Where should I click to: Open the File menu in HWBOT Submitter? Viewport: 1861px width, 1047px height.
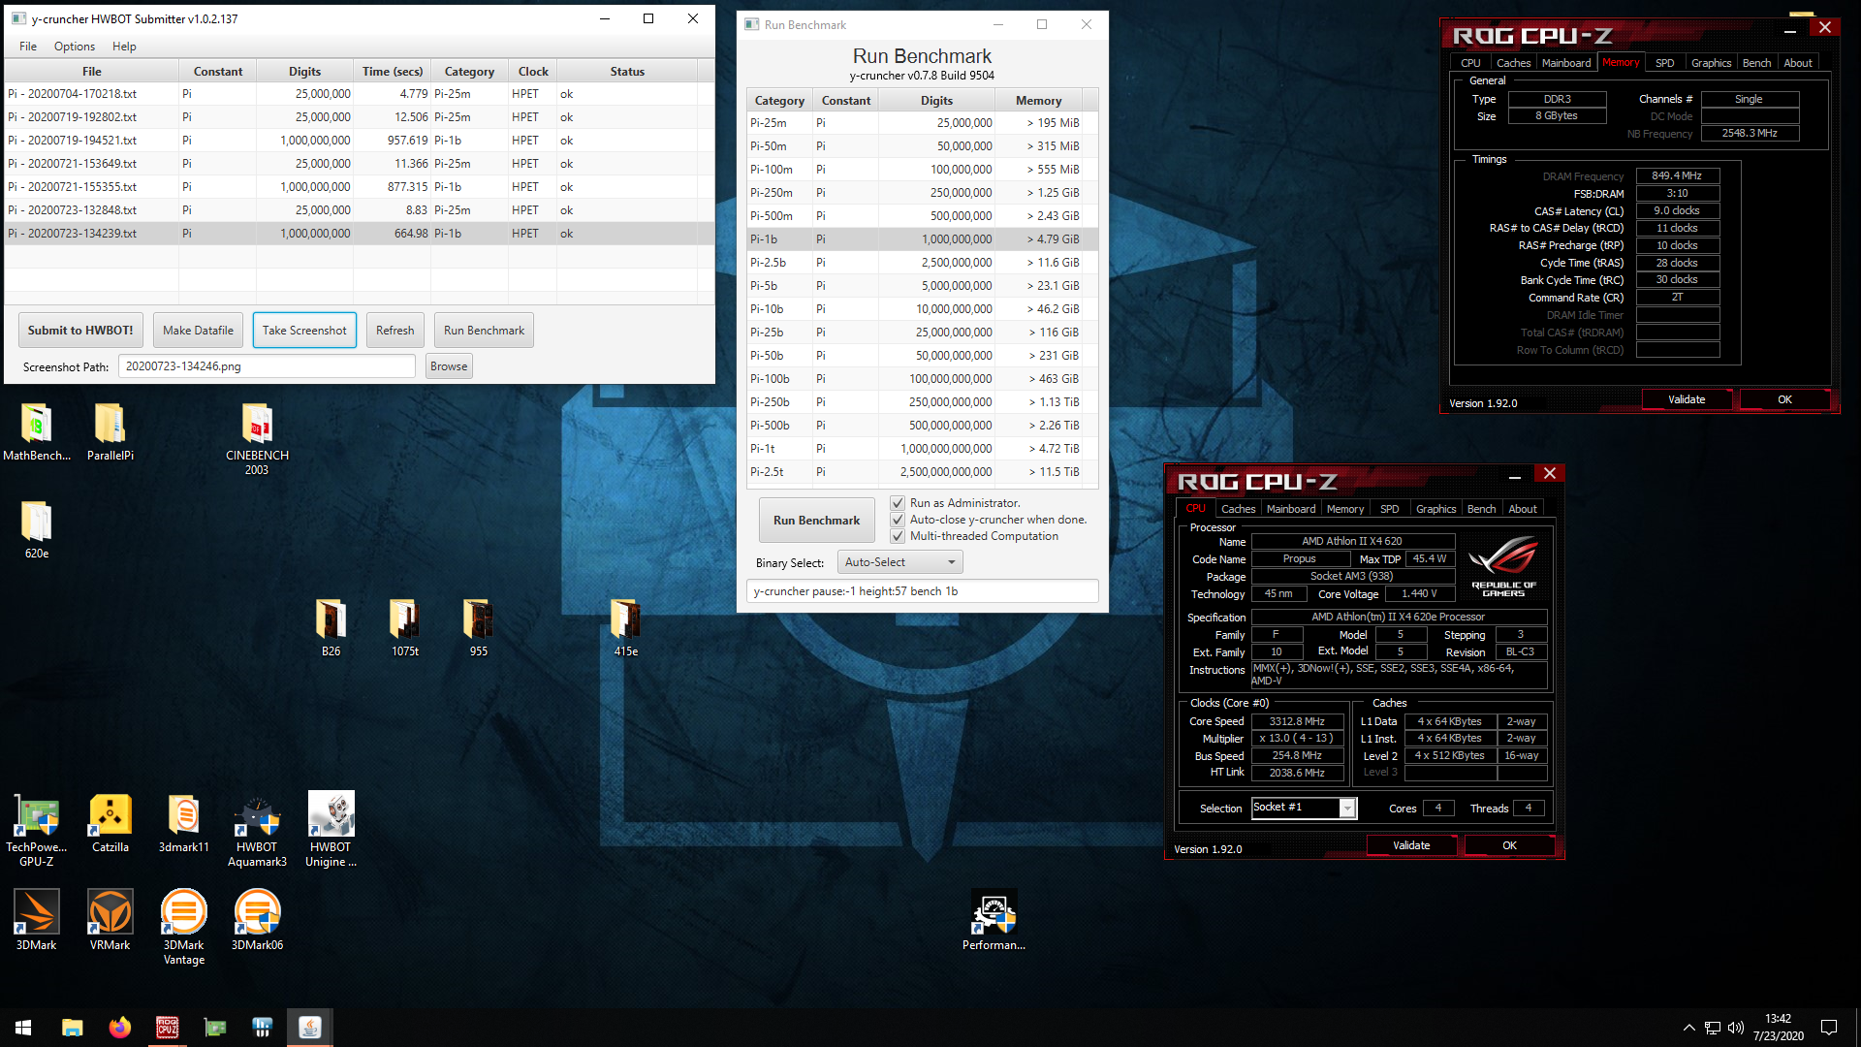[x=28, y=47]
